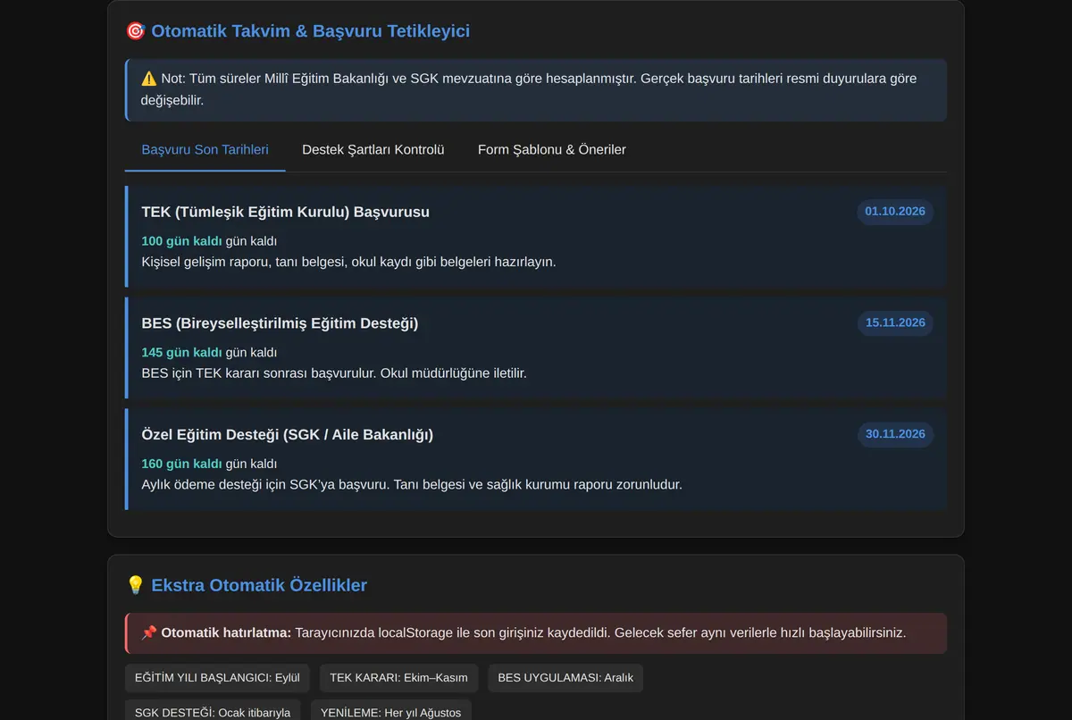
Task: Open the Form Şablonu & Öneriler tab
Action: [551, 149]
